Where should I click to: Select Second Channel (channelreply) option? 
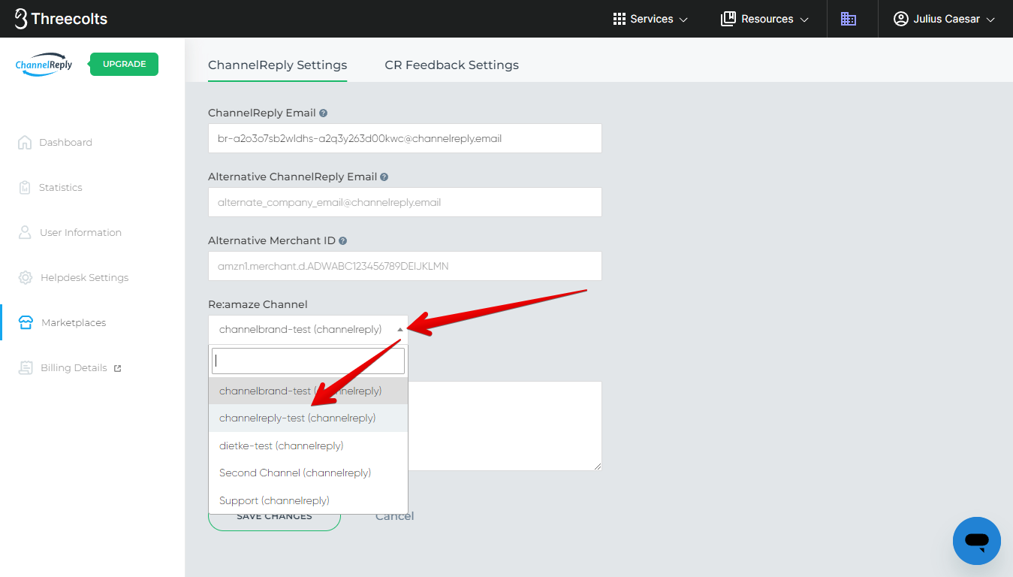[308, 473]
